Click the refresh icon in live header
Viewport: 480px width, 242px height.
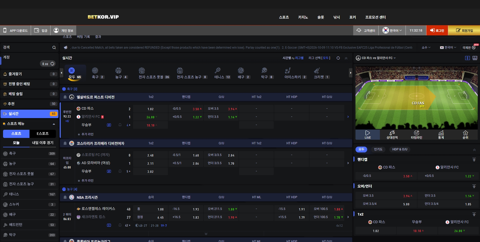click(x=338, y=58)
